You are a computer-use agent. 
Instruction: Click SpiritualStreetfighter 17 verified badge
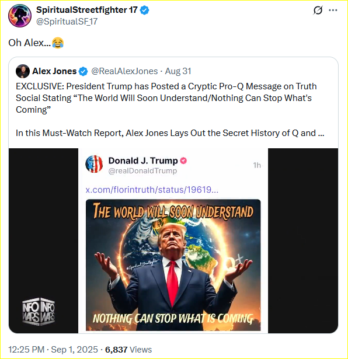(x=144, y=10)
